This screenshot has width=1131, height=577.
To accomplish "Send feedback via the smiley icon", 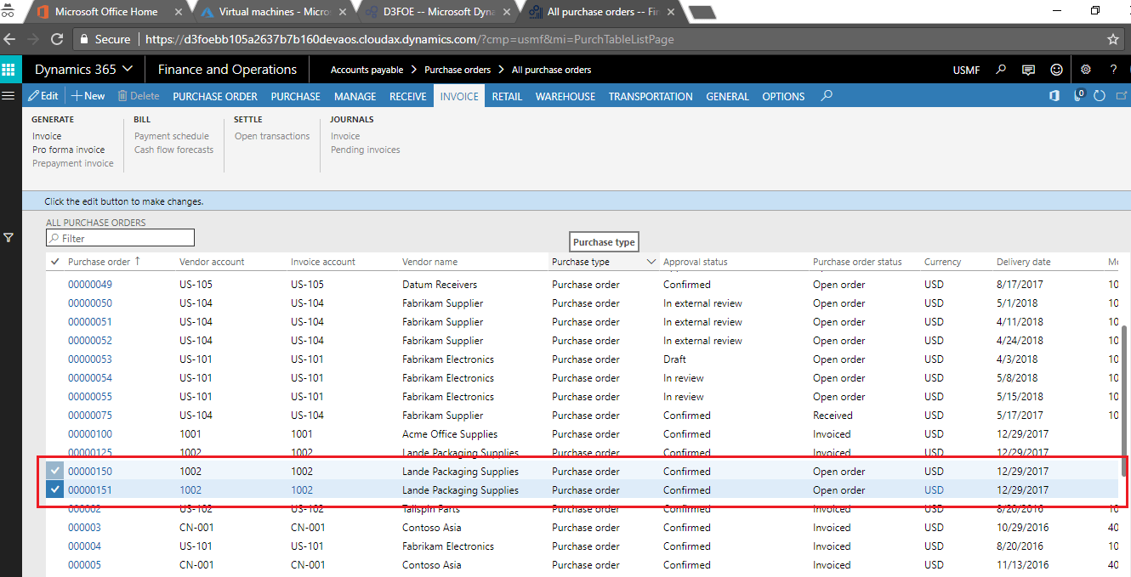I will pyautogui.click(x=1056, y=69).
